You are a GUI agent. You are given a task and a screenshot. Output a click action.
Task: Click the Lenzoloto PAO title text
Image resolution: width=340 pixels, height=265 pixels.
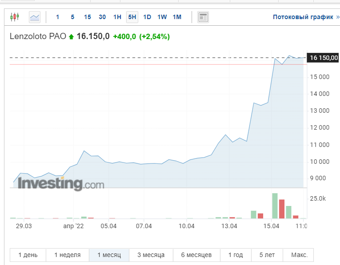click(38, 36)
